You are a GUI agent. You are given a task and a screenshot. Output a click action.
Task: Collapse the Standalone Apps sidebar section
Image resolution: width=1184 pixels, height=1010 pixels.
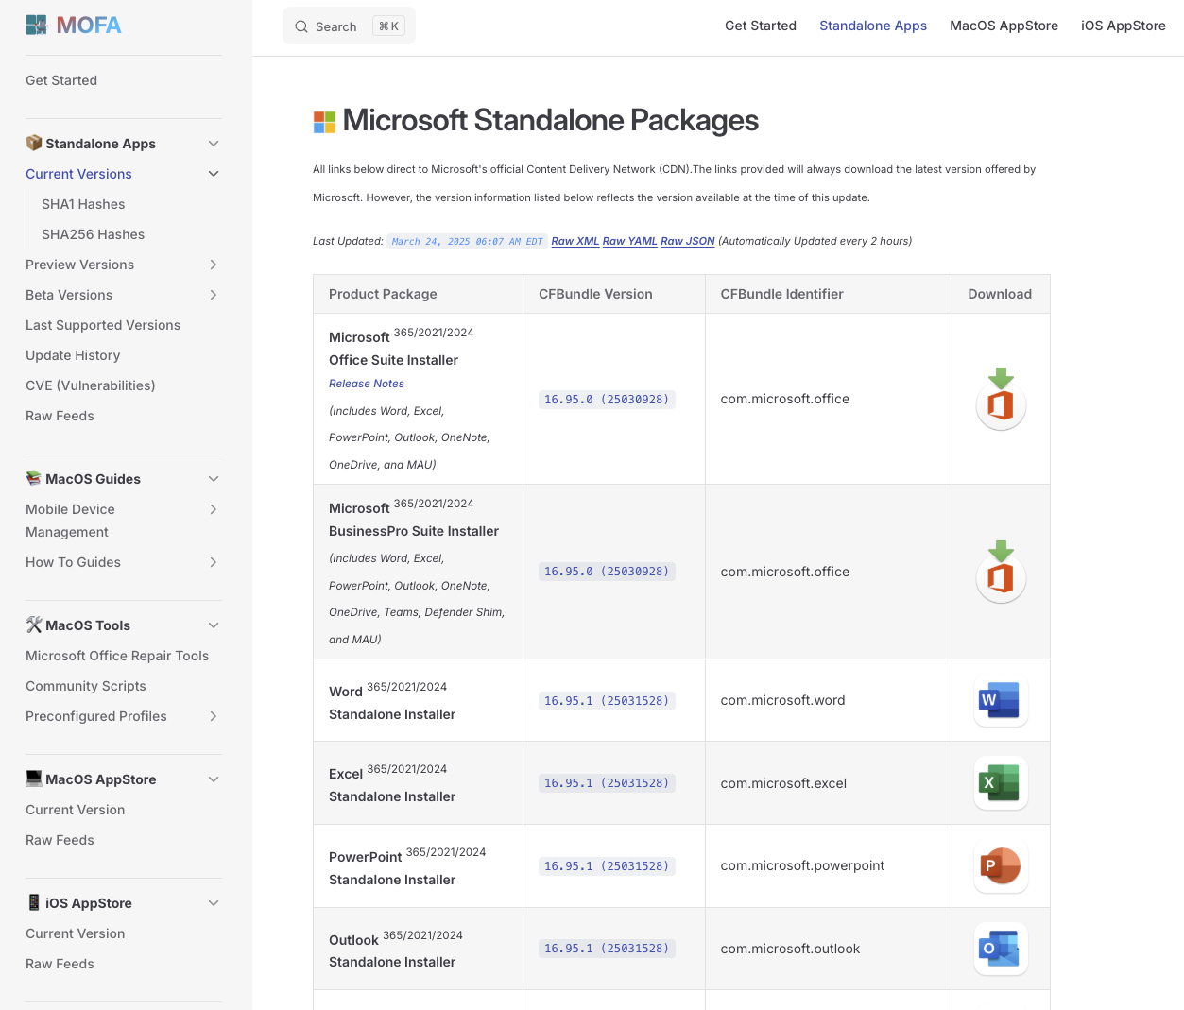(214, 144)
